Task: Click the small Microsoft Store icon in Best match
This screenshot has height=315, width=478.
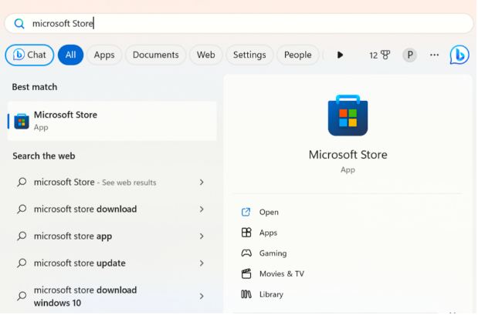Action: (22, 122)
